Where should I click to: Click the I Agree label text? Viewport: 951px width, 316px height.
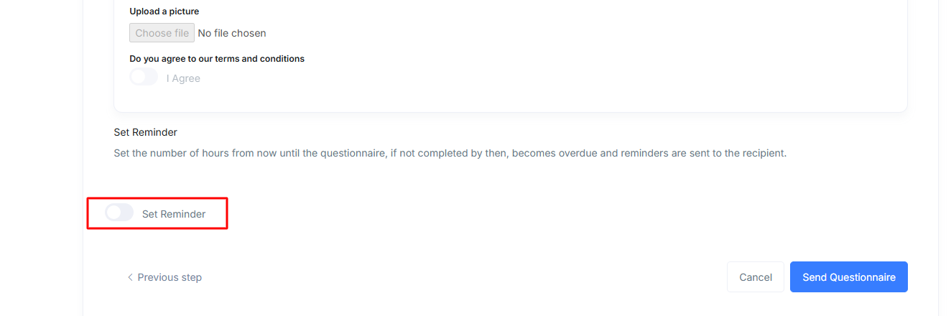(183, 78)
